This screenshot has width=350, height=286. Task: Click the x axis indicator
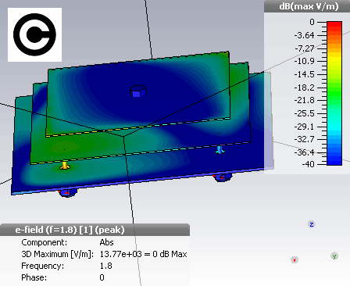click(x=295, y=259)
